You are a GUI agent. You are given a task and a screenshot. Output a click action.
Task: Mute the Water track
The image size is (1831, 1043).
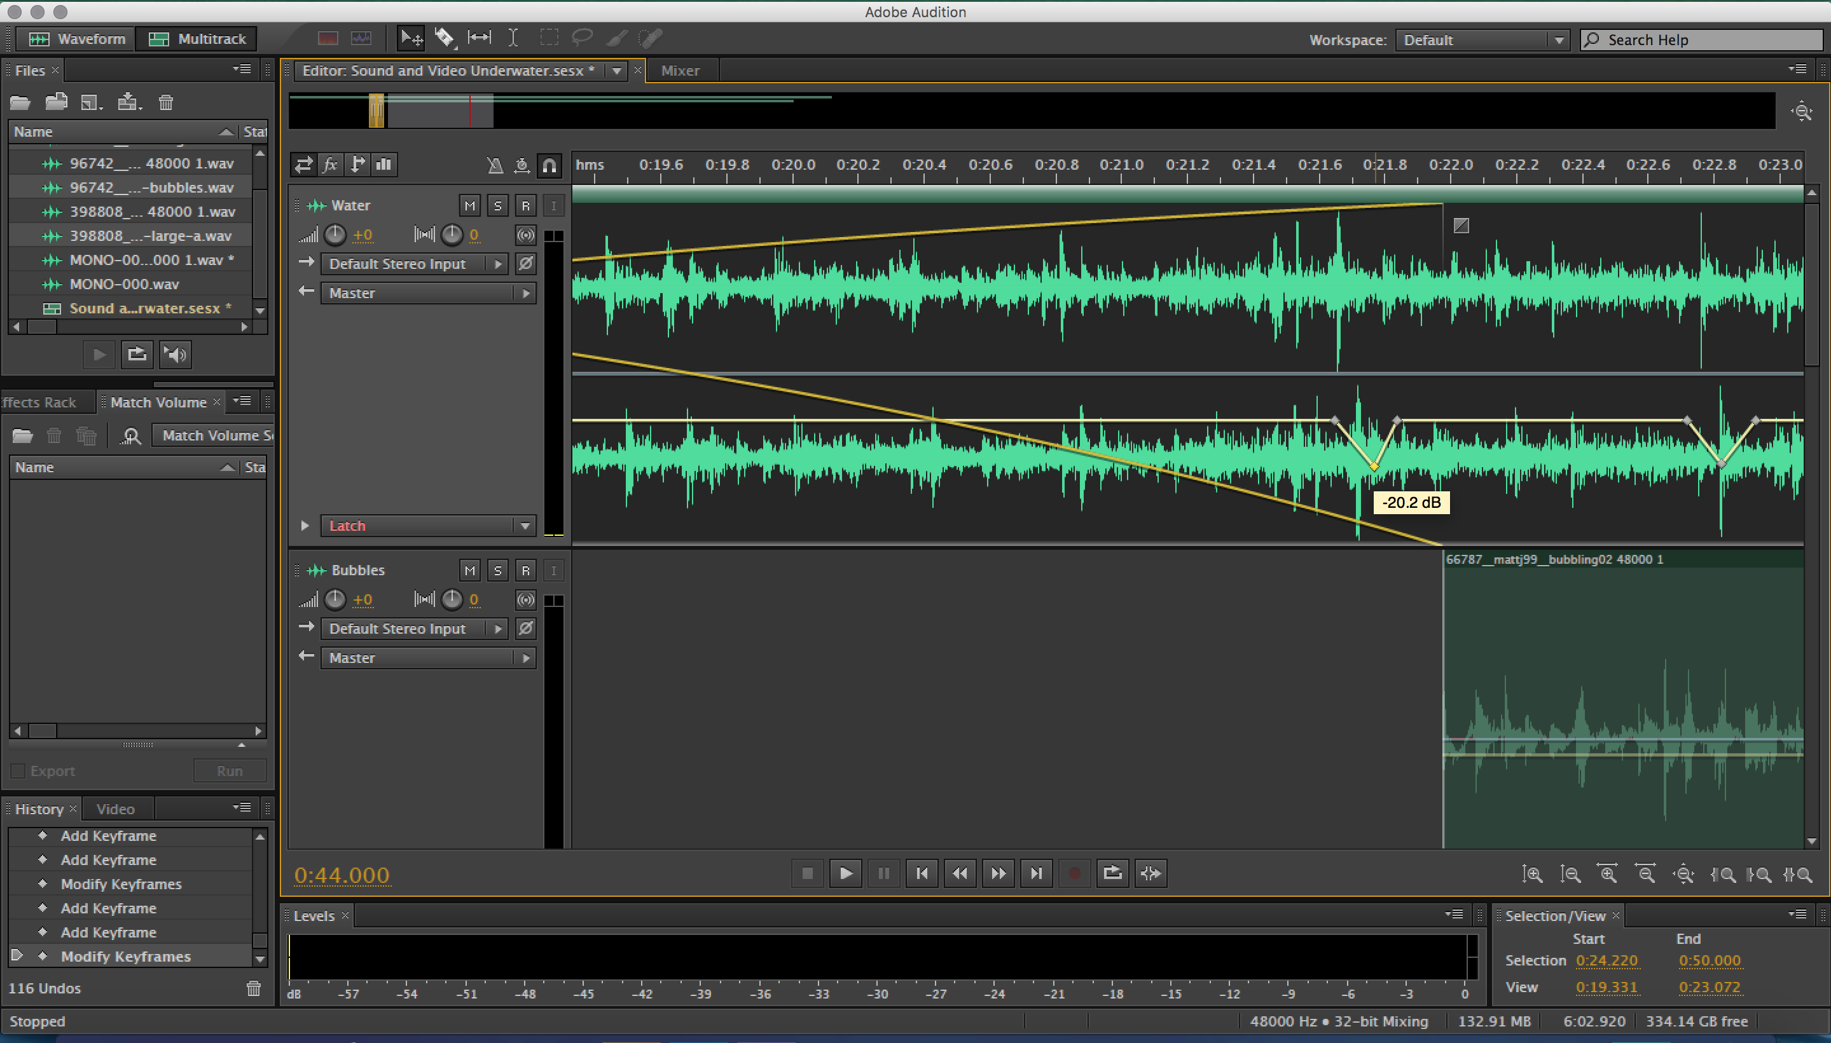[x=469, y=207]
